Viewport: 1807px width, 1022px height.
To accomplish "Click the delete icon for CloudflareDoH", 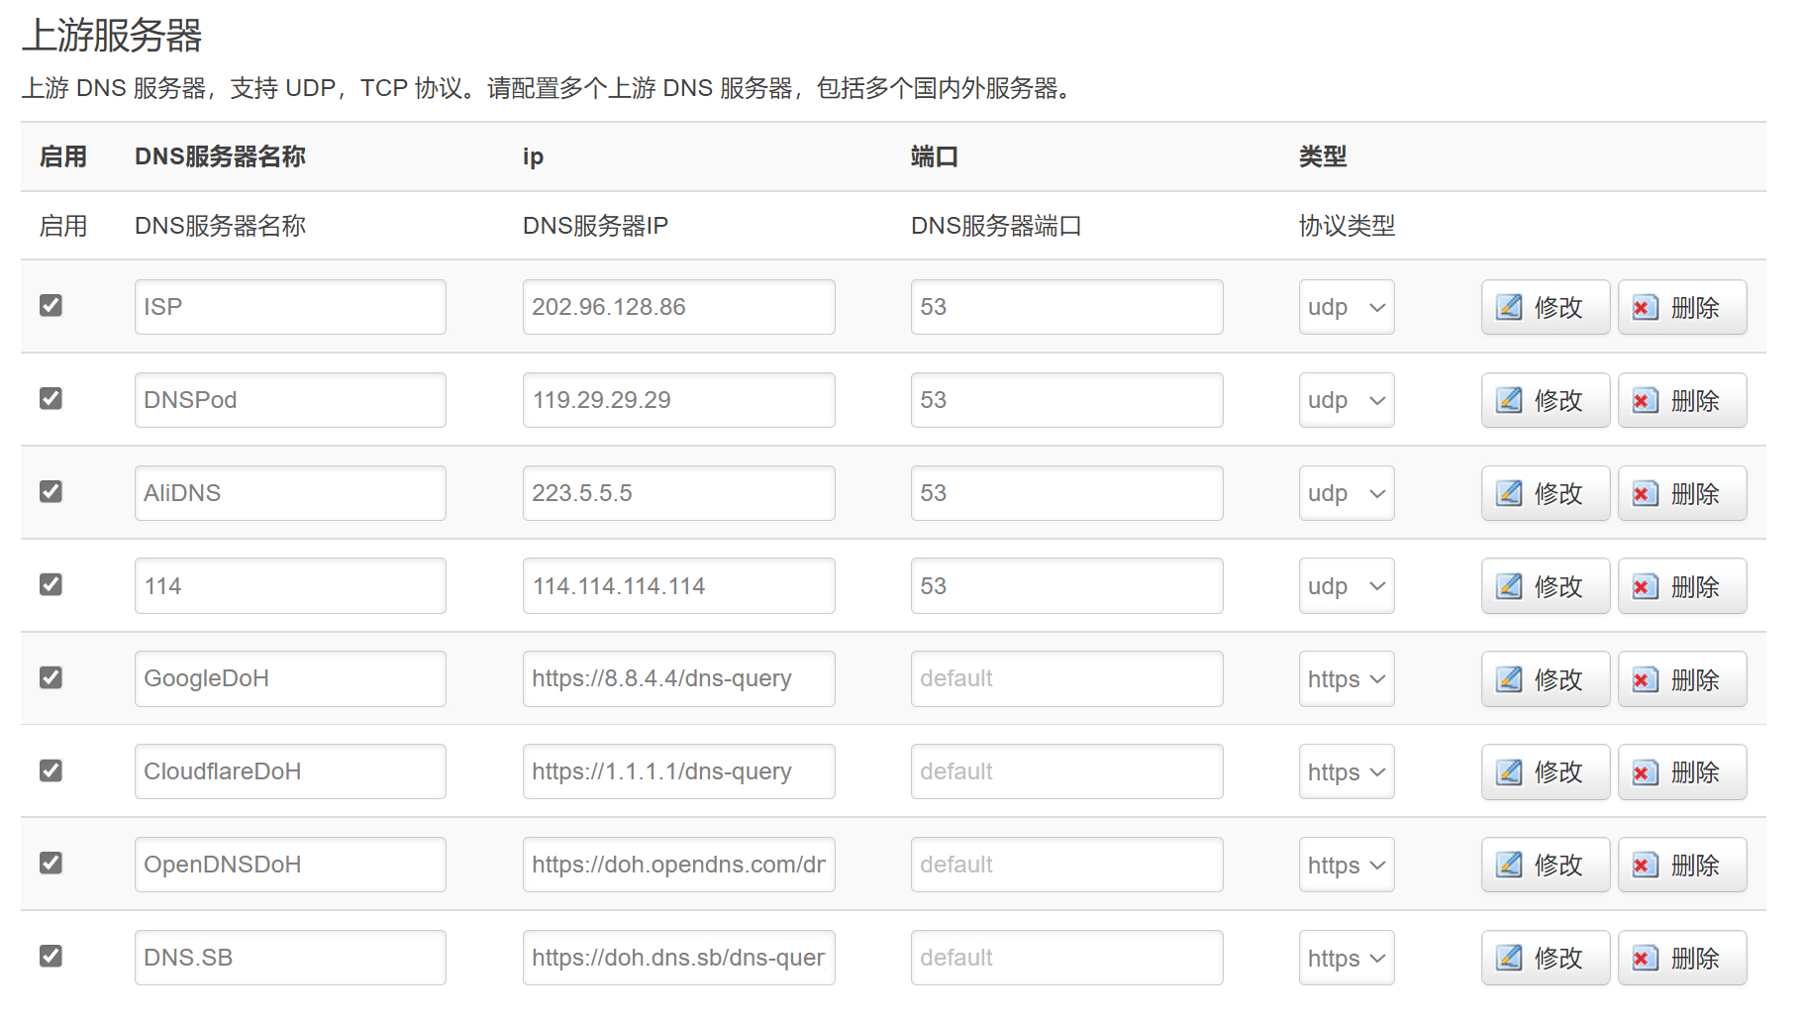I will (1645, 771).
